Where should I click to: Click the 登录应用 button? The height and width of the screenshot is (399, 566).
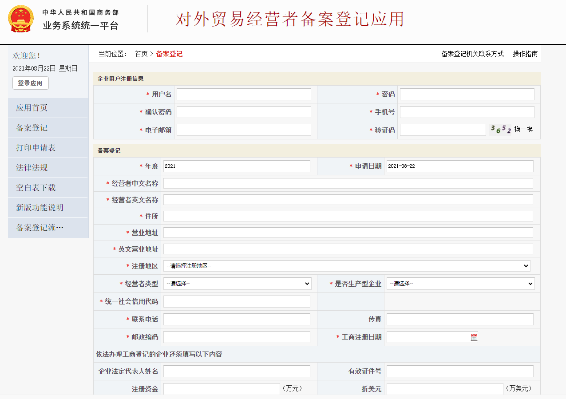pyautogui.click(x=30, y=83)
